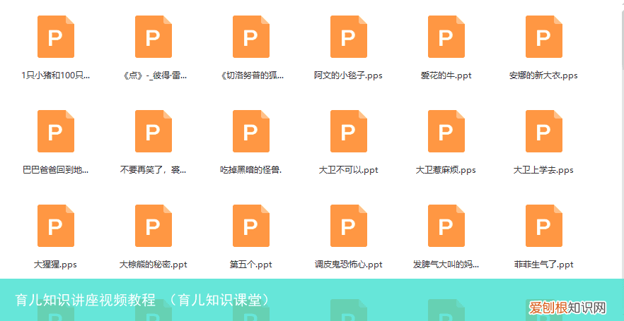Click the file name 第五个.ppt
Image resolution: width=624 pixels, height=321 pixels.
click(251, 265)
